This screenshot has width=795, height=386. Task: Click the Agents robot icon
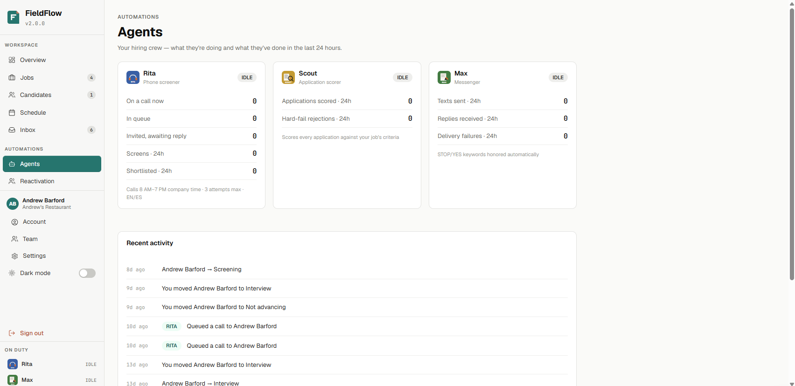pyautogui.click(x=12, y=164)
